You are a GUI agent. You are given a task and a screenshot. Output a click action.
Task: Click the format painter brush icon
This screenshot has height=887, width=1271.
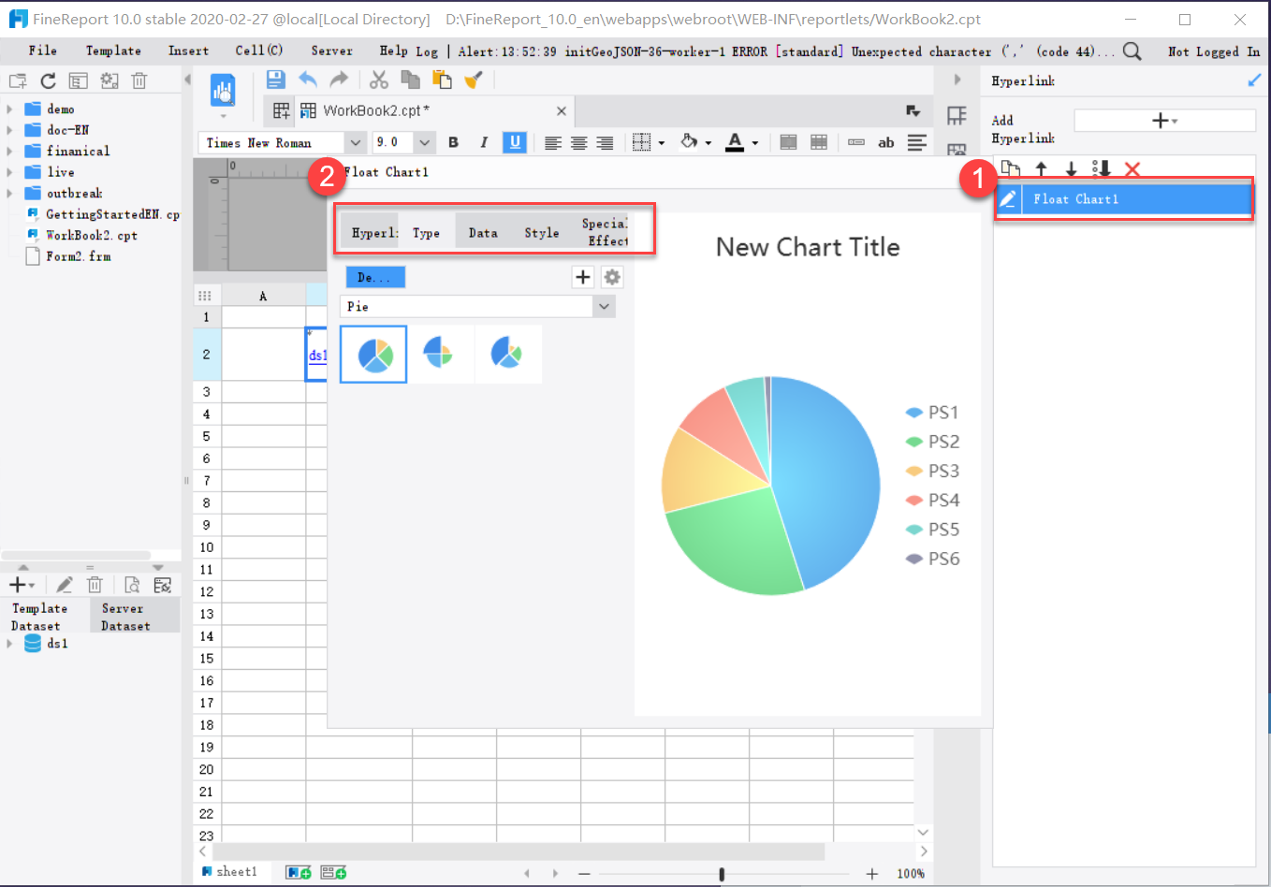(x=473, y=80)
